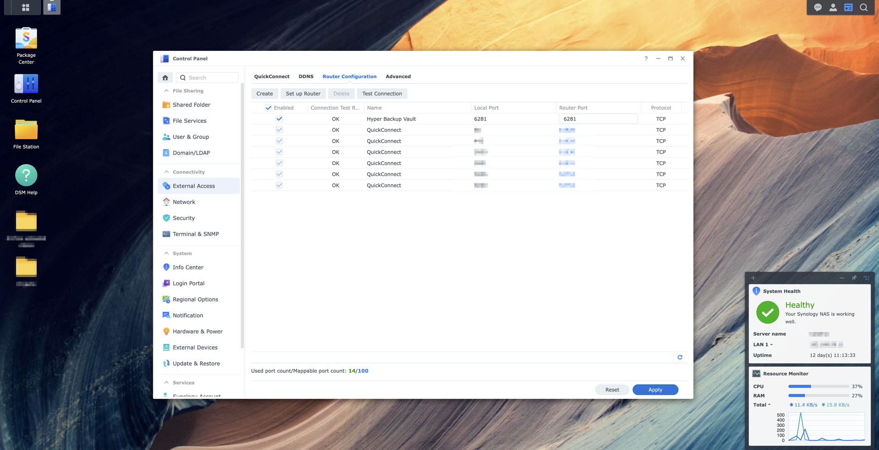Open Info Center in sidebar
Image resolution: width=879 pixels, height=450 pixels.
click(x=199, y=268)
